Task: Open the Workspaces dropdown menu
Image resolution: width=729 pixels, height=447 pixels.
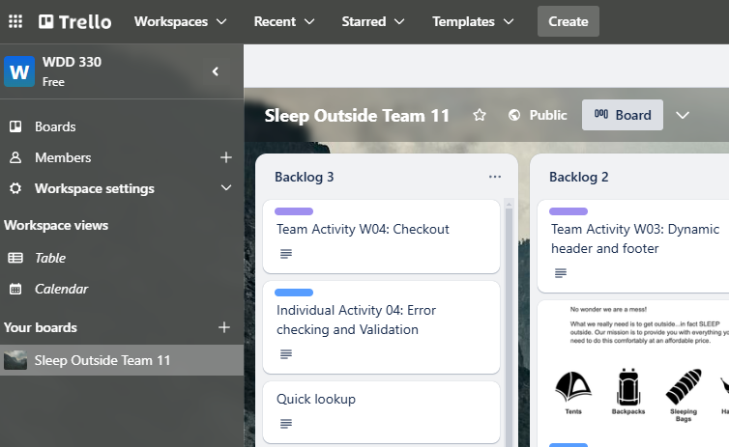Action: pyautogui.click(x=181, y=21)
